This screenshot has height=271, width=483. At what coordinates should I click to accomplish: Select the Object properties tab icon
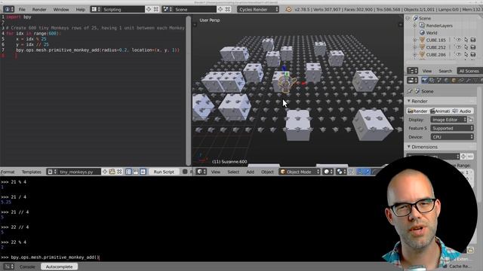click(x=454, y=81)
